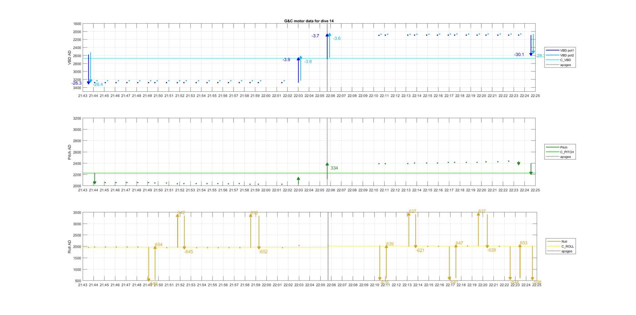The image size is (636, 315).
Task: Click the dark blue VBD pot1 legend line sample
Action: (x=552, y=50)
